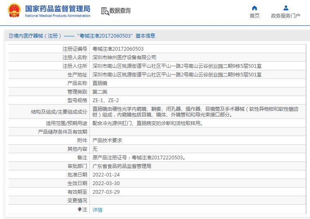Click the national emblem logo
The height and width of the screenshot is (219, 310).
pyautogui.click(x=14, y=10)
